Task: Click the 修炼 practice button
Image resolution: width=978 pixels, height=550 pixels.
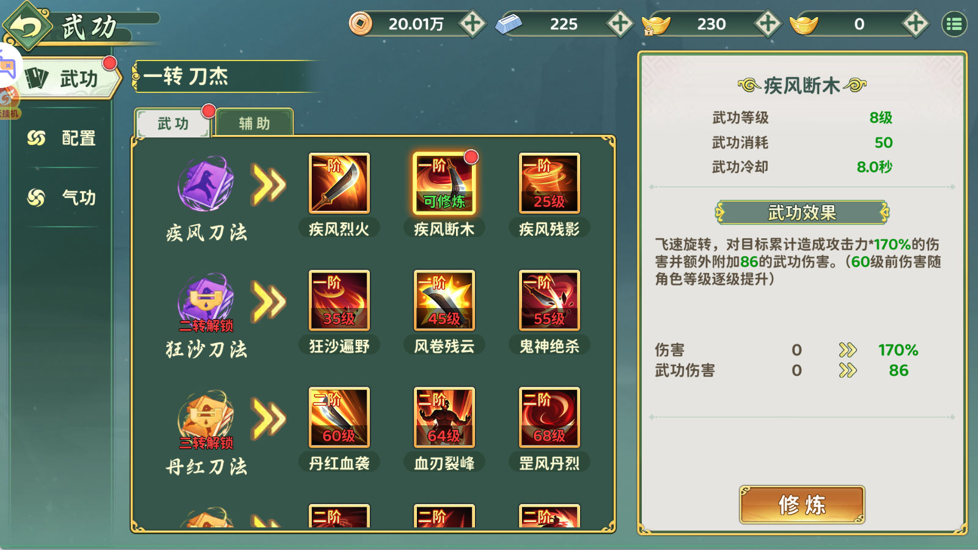Action: click(x=802, y=505)
